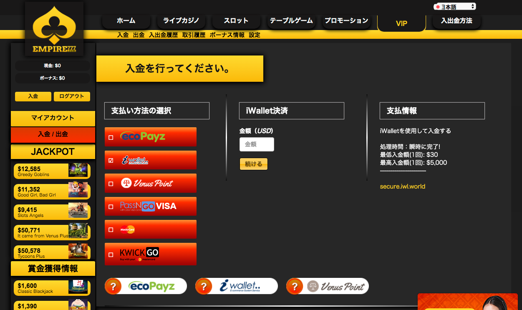Open the 入出金方法 tab

[456, 21]
